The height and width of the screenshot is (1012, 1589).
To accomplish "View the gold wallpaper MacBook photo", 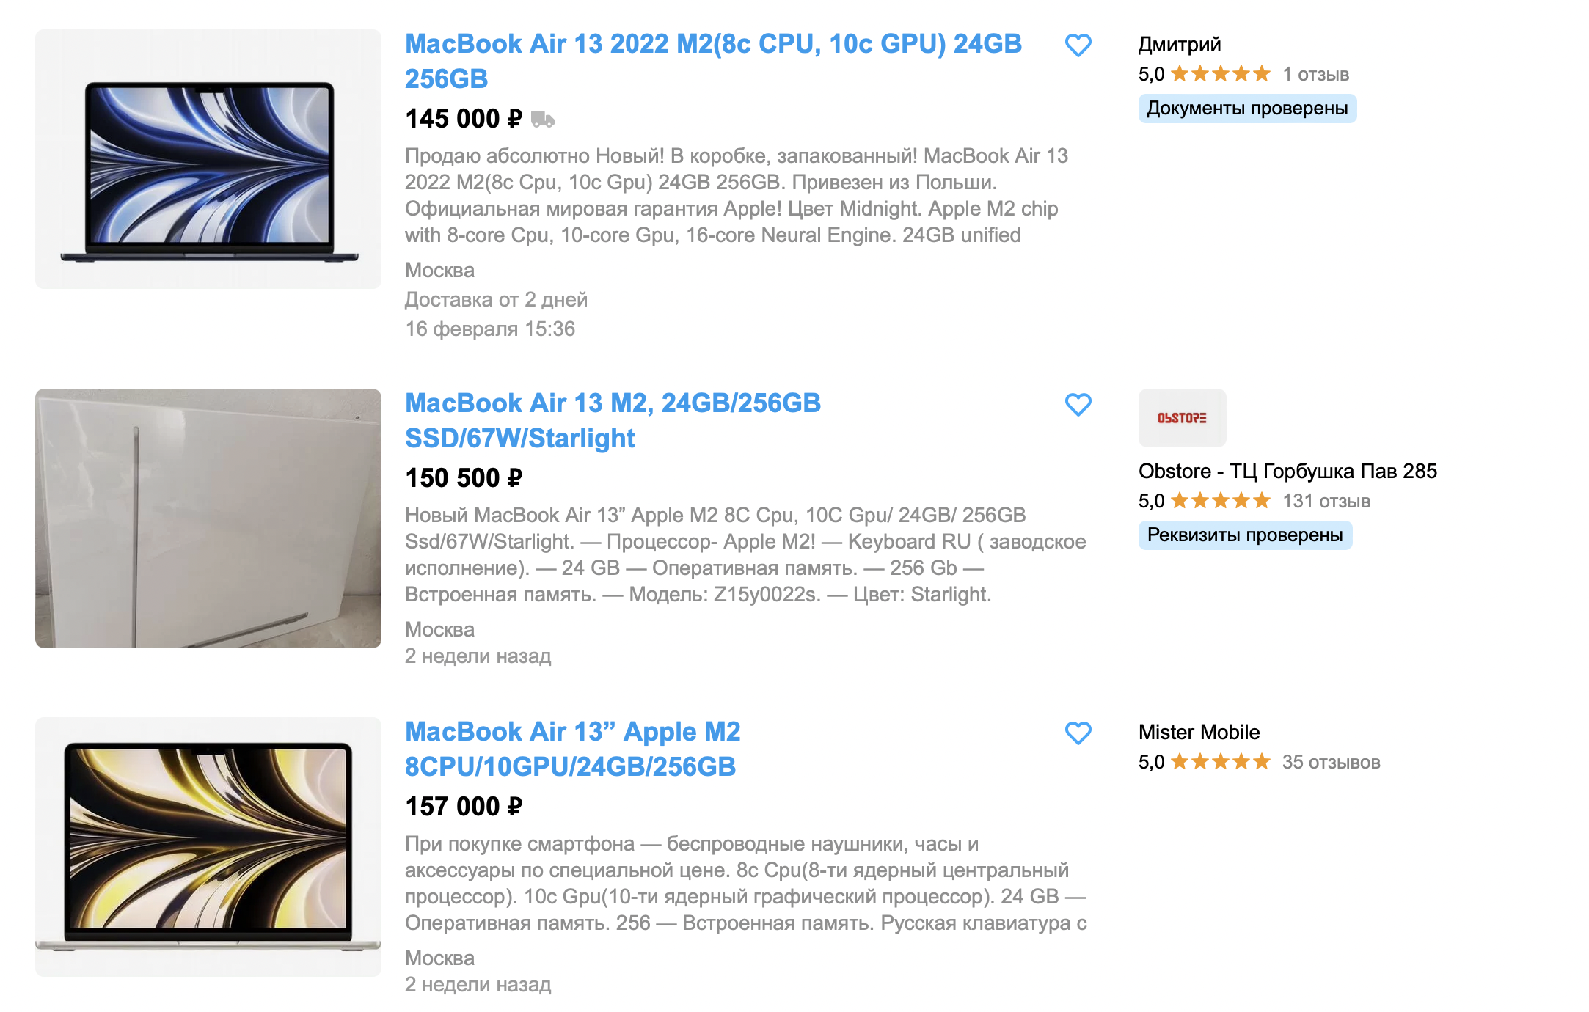I will pyautogui.click(x=208, y=847).
